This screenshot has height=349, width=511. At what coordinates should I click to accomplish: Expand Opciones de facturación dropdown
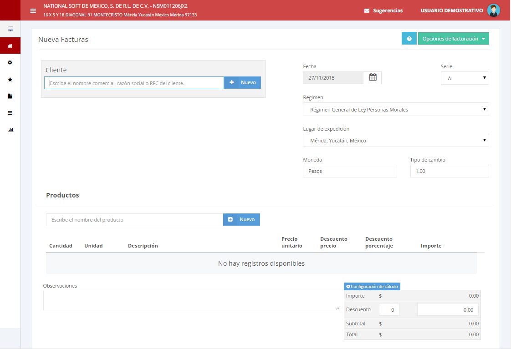(453, 39)
